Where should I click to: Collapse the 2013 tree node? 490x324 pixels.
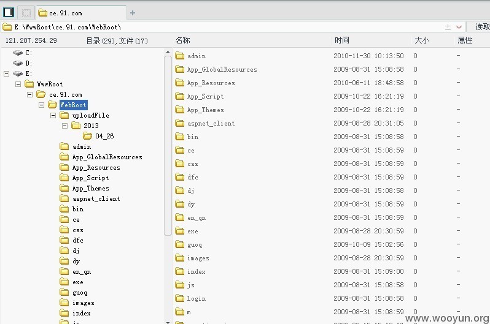64,126
